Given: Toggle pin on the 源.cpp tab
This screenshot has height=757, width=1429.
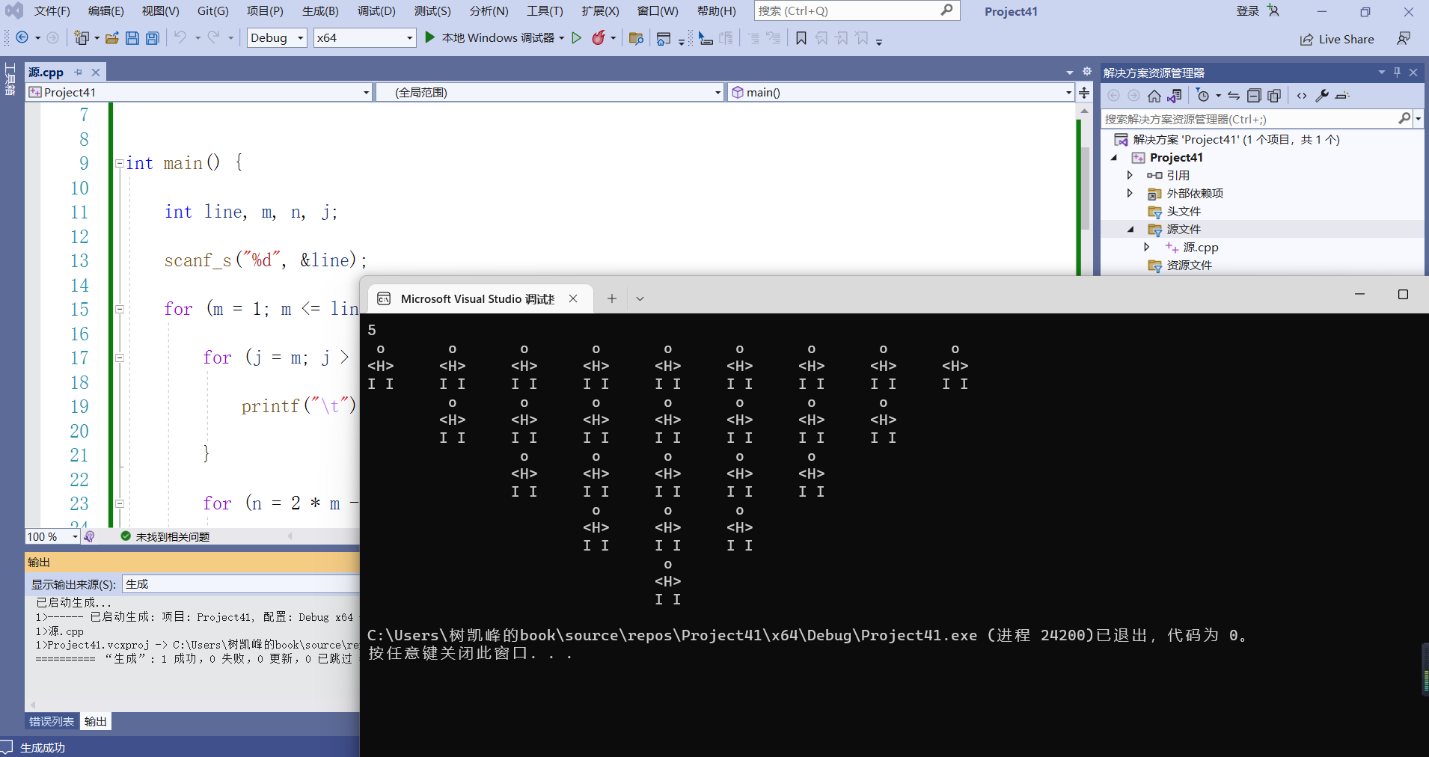Looking at the screenshot, I should [x=79, y=73].
